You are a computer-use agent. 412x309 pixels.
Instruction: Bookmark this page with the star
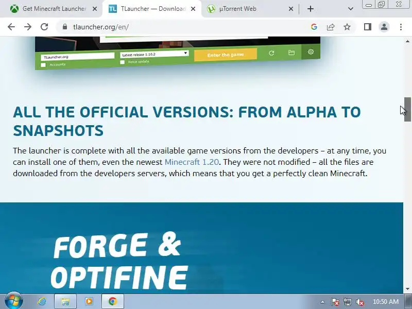[347, 27]
